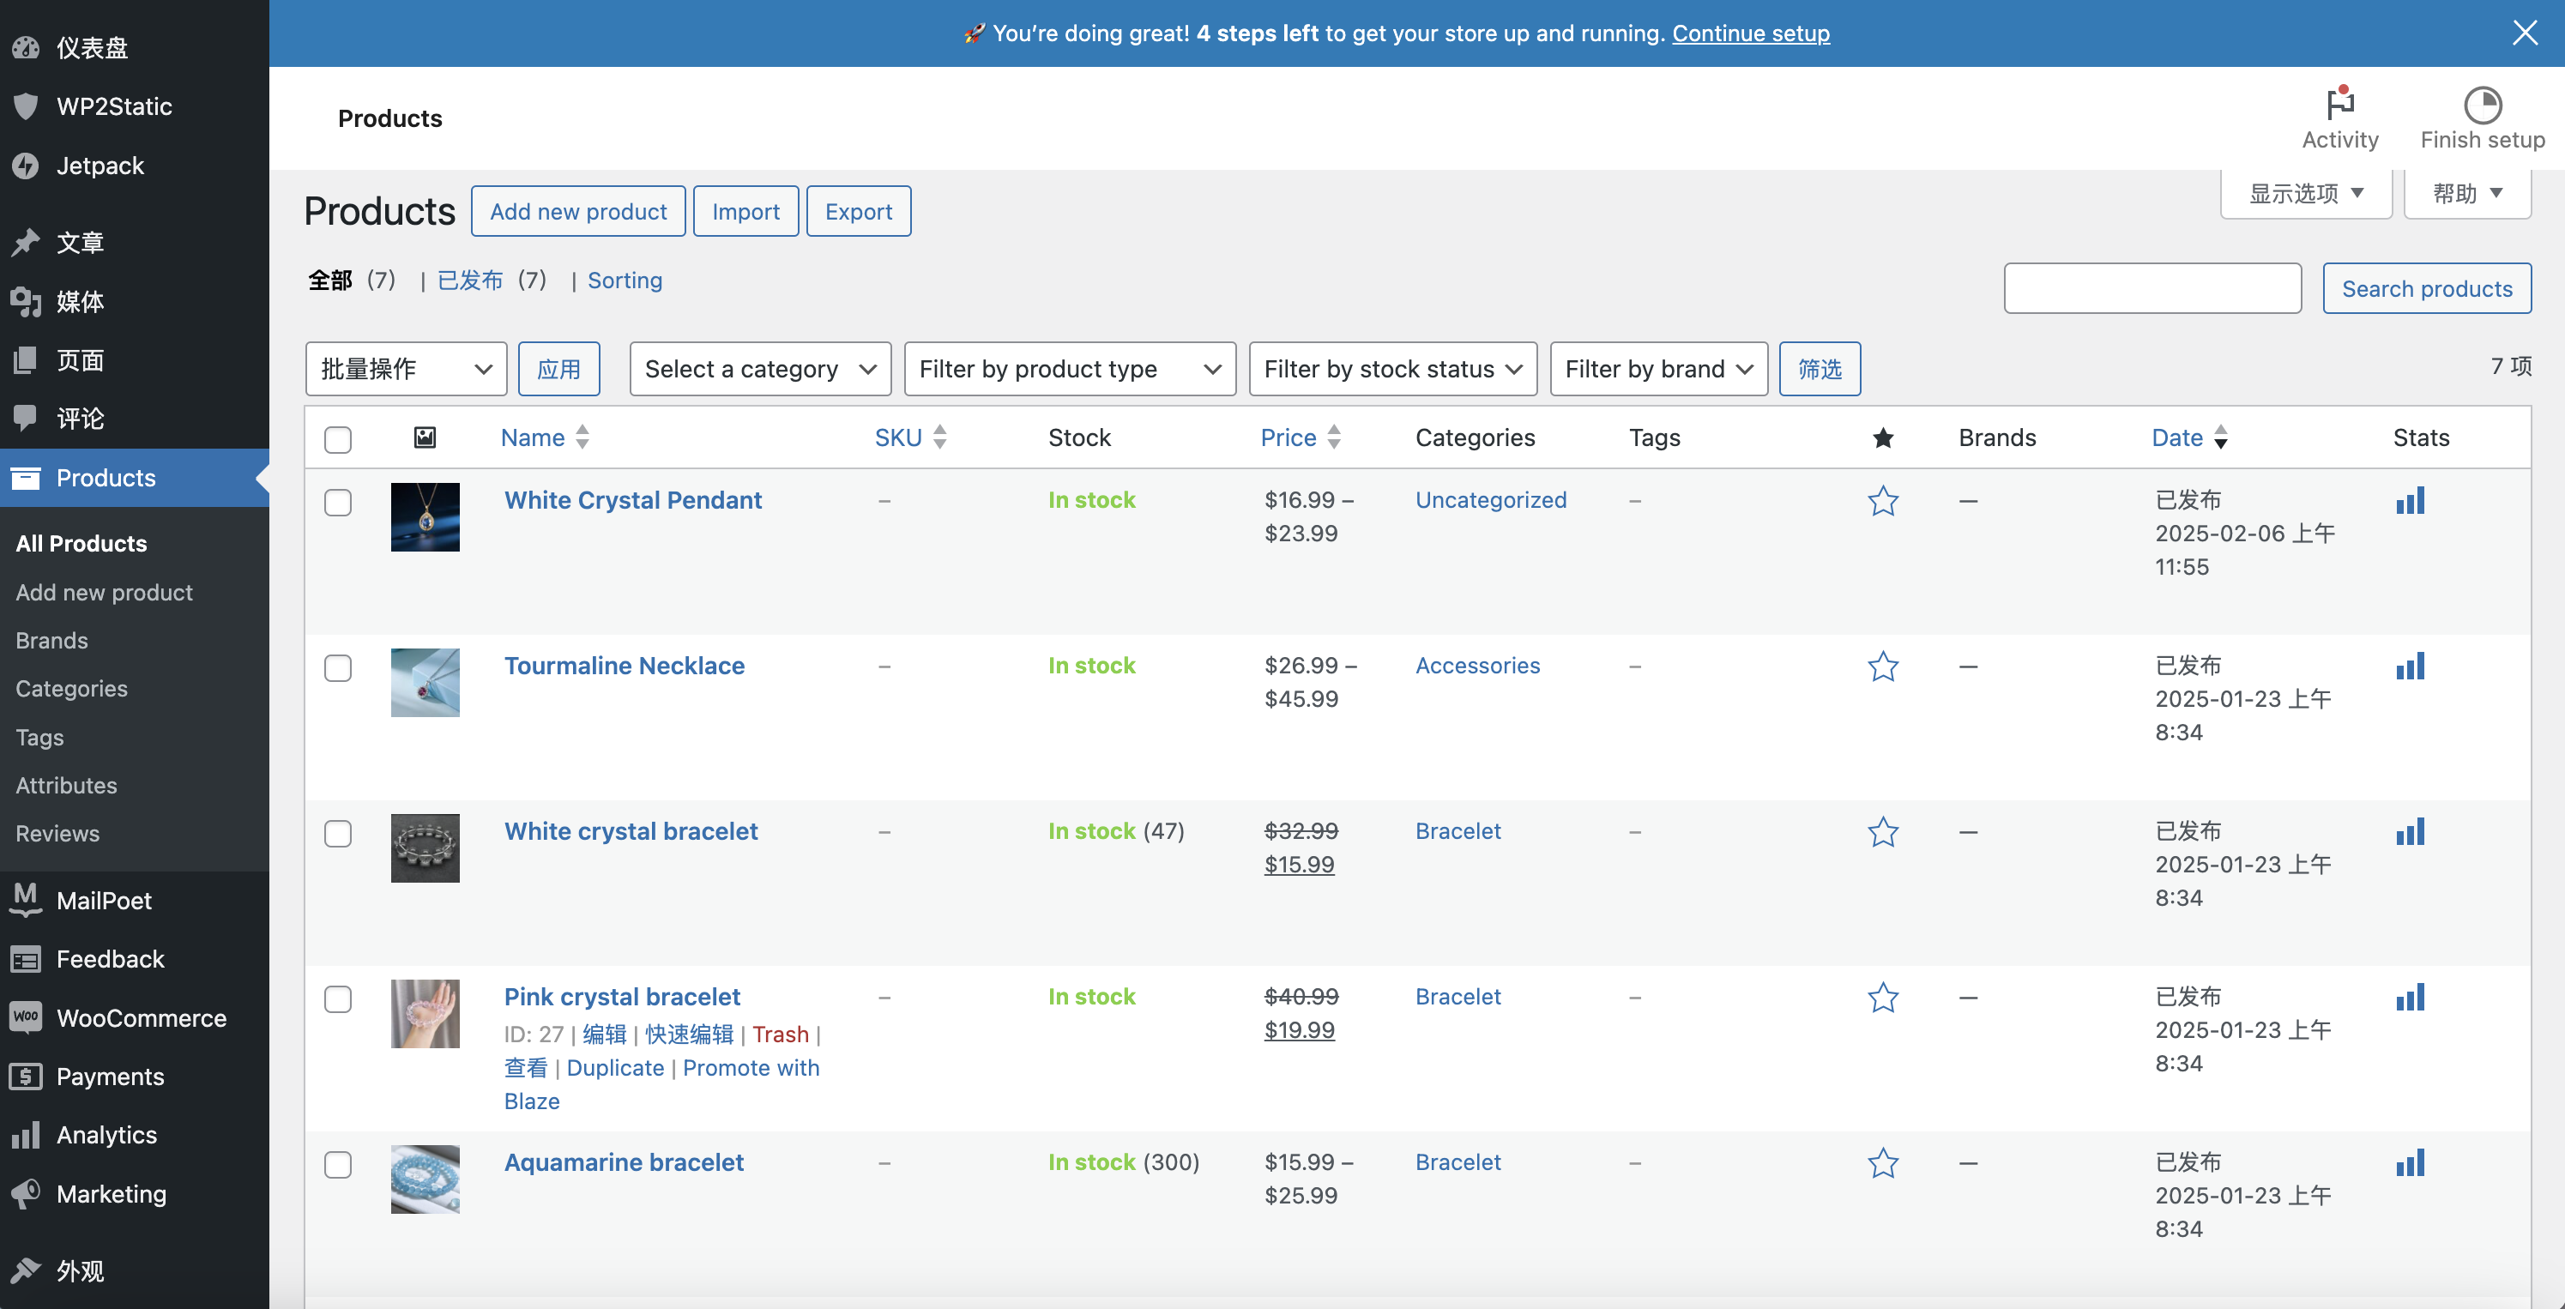Open Attributes in Products submenu

tap(67, 786)
